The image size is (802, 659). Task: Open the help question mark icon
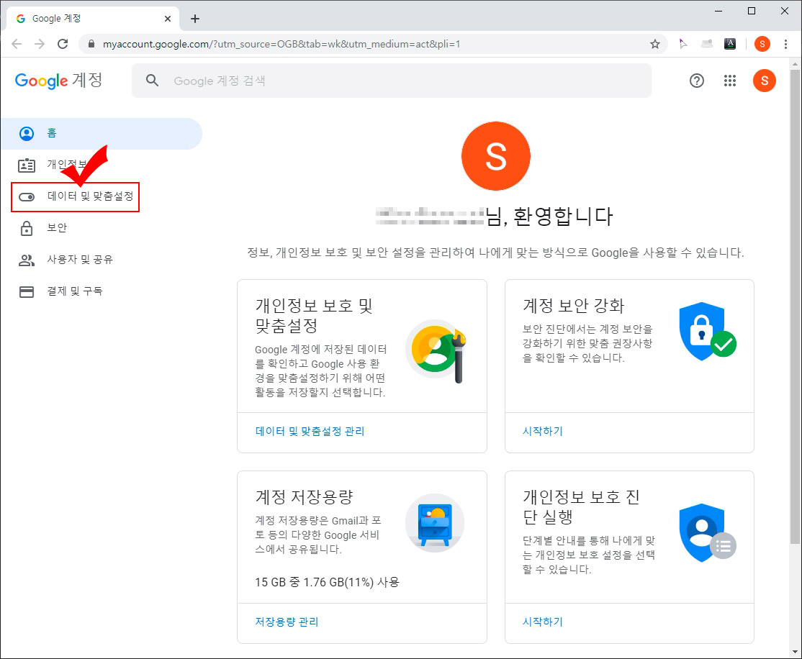point(697,81)
